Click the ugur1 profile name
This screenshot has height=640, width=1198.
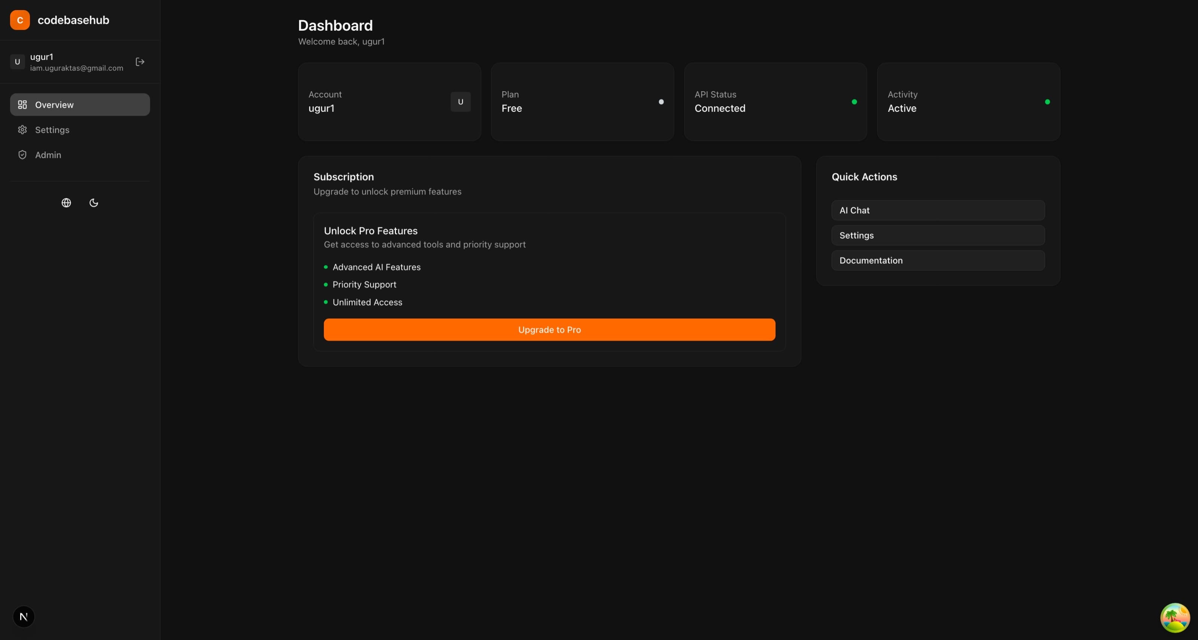(42, 57)
